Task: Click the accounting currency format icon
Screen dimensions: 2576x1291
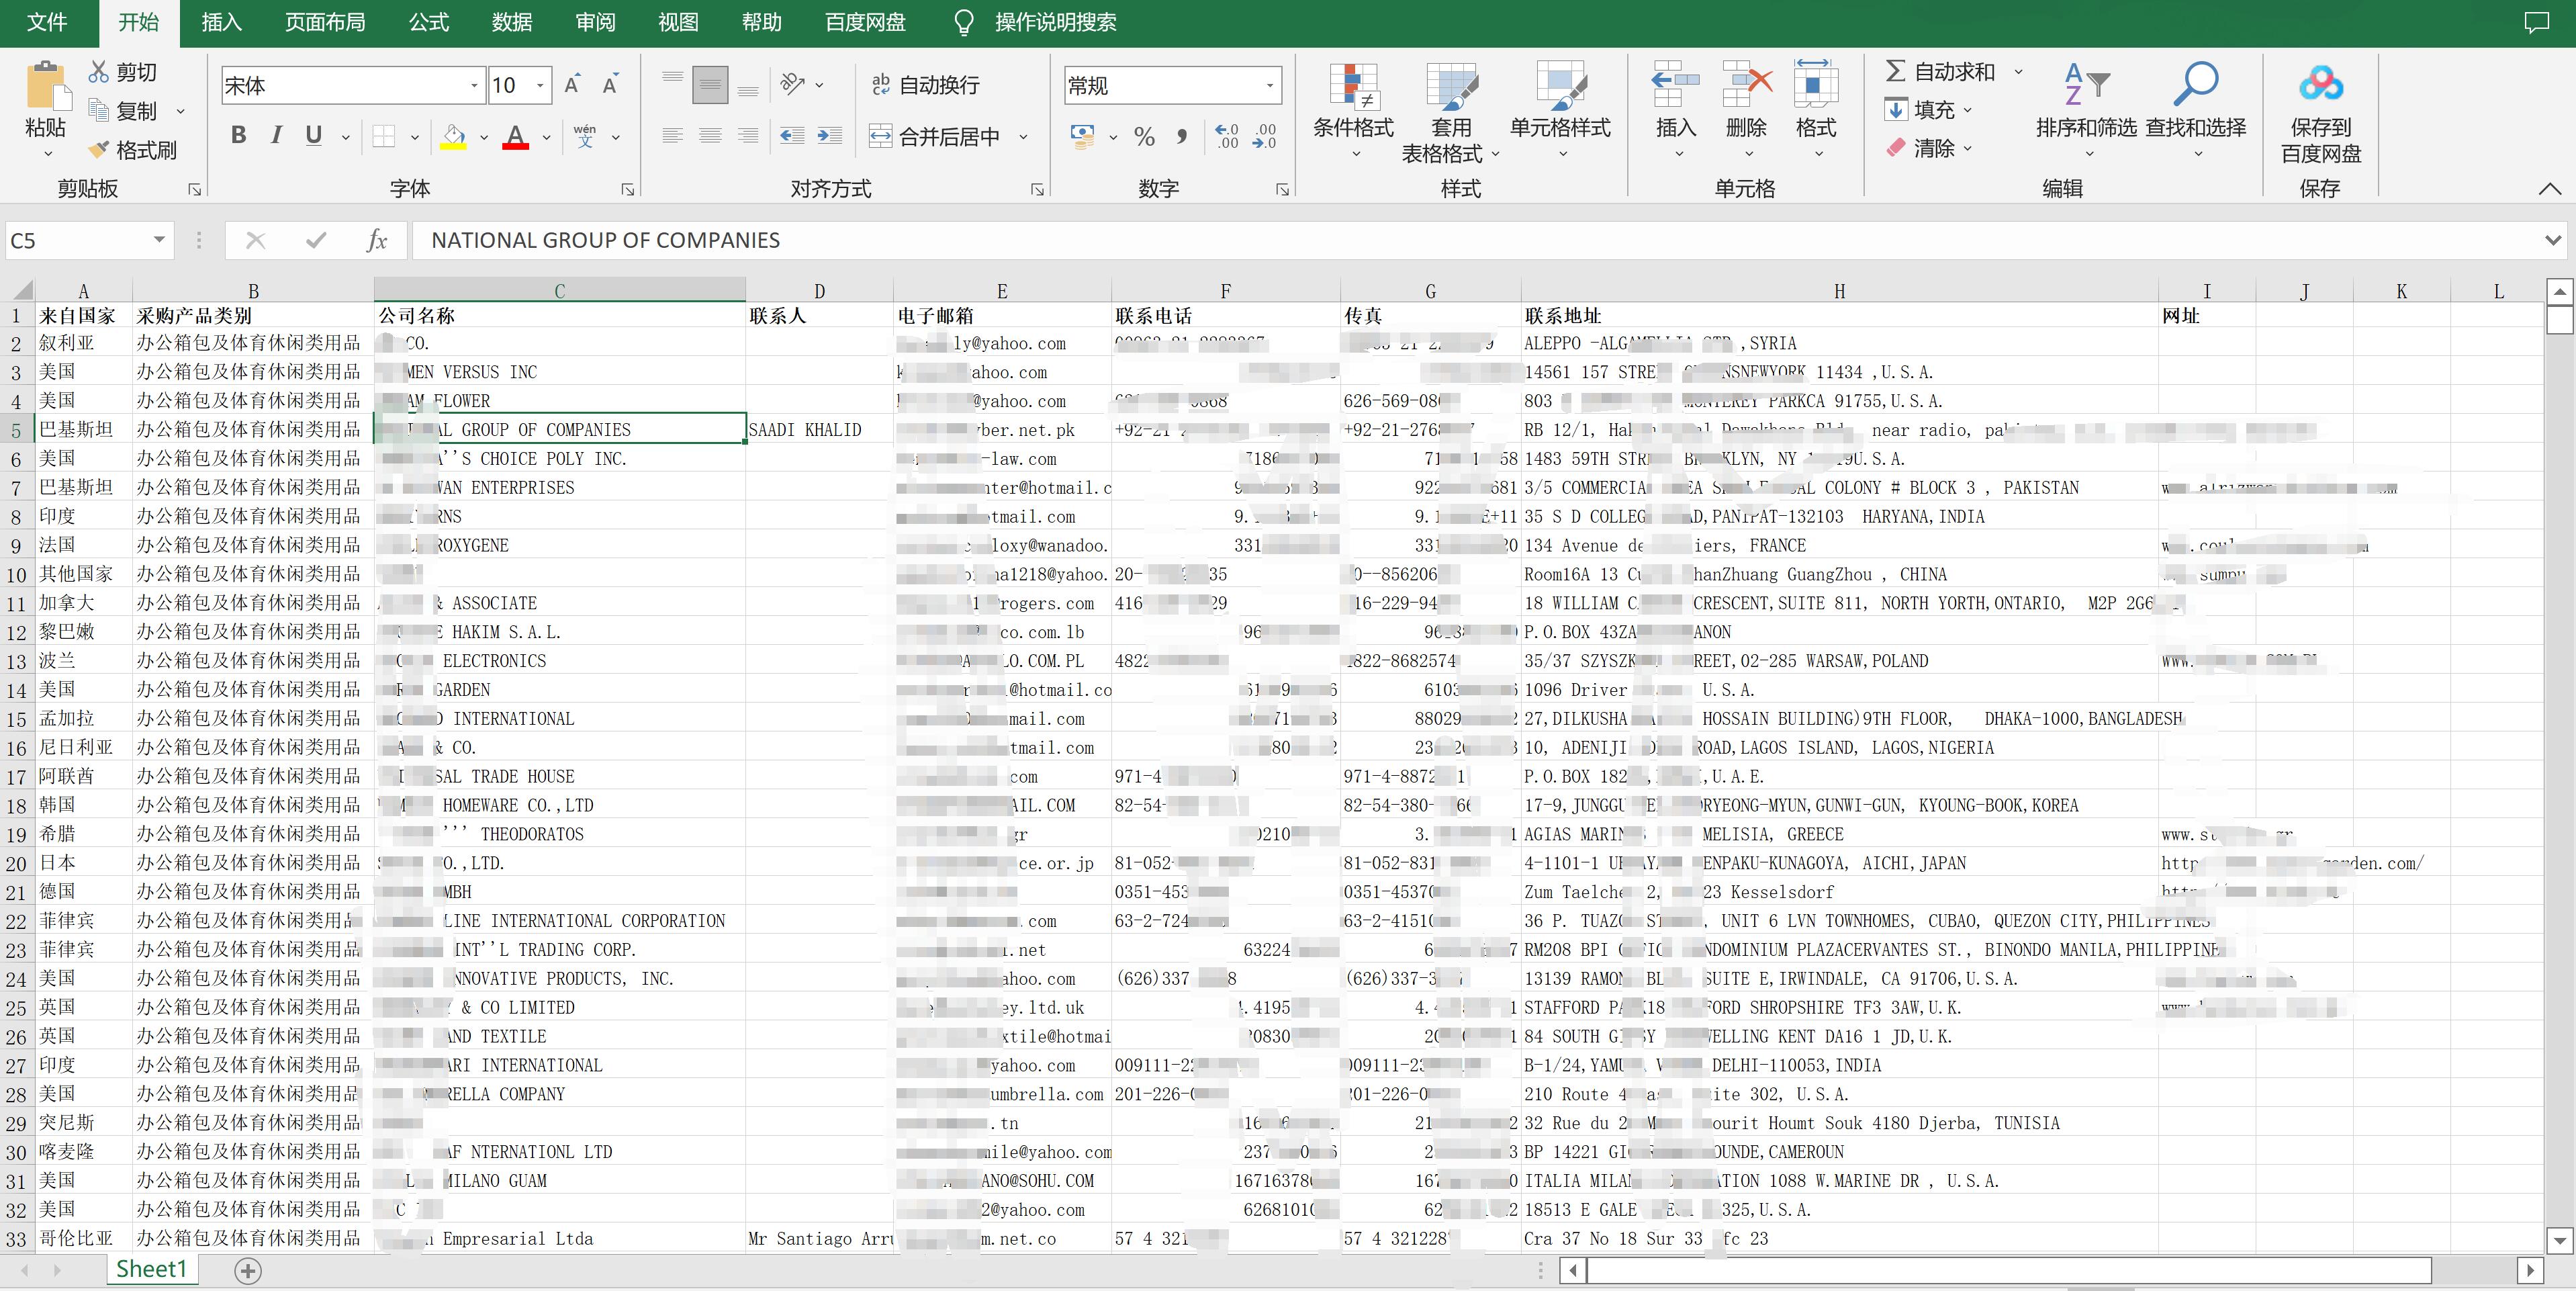Action: [x=1082, y=136]
